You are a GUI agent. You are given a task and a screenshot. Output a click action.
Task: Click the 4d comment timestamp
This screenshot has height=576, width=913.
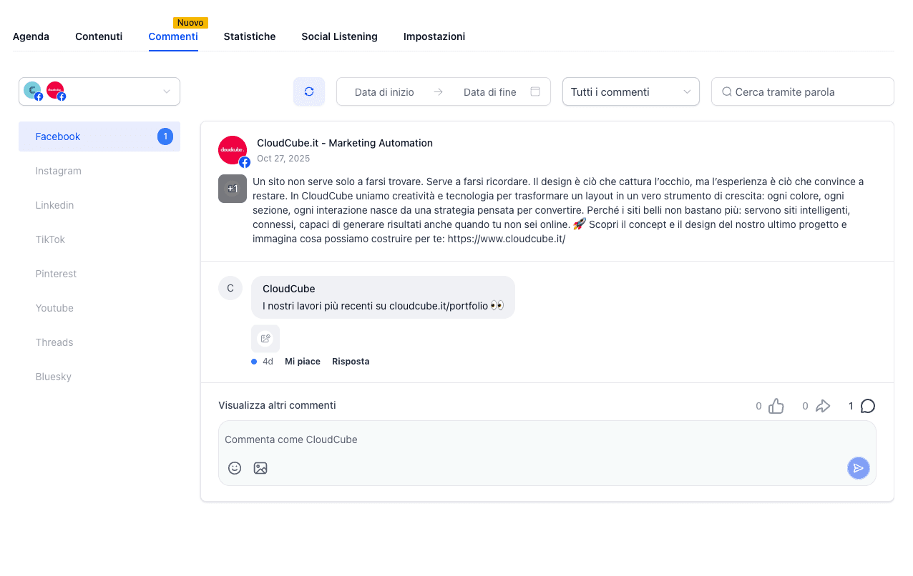(x=268, y=362)
